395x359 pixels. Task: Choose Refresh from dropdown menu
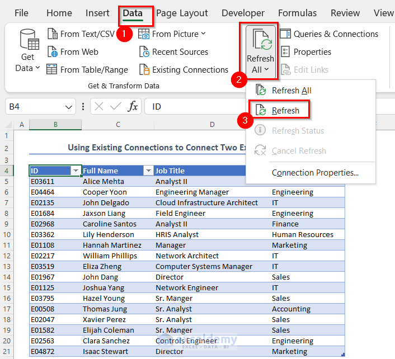pos(311,111)
